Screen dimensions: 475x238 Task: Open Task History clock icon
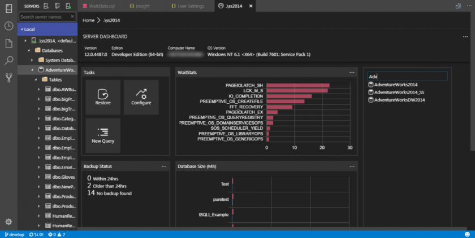coord(9,26)
